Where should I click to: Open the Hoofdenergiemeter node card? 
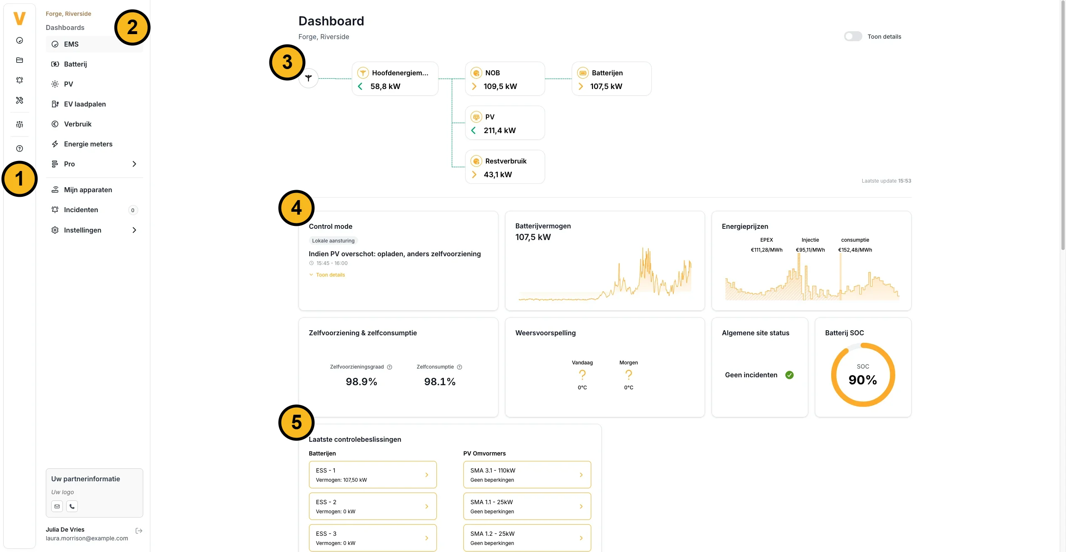(395, 79)
